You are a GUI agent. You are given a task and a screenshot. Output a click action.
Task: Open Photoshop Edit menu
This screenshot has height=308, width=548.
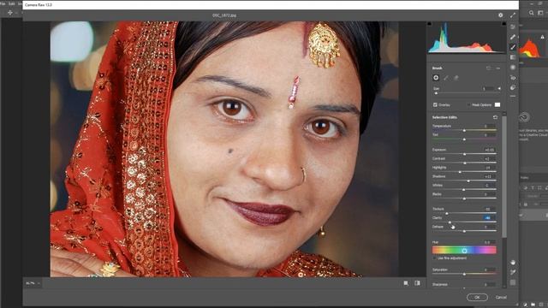click(11, 3)
